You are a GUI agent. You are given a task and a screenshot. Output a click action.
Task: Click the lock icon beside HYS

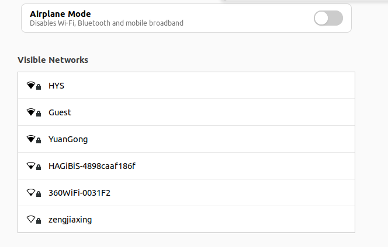[39, 87]
